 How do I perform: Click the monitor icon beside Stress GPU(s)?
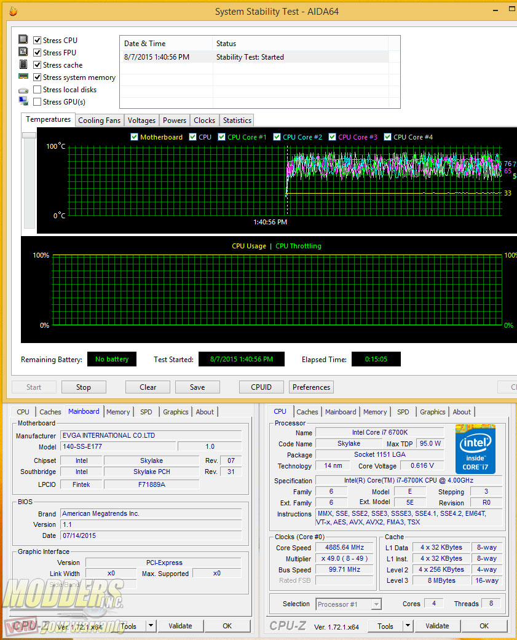[23, 101]
